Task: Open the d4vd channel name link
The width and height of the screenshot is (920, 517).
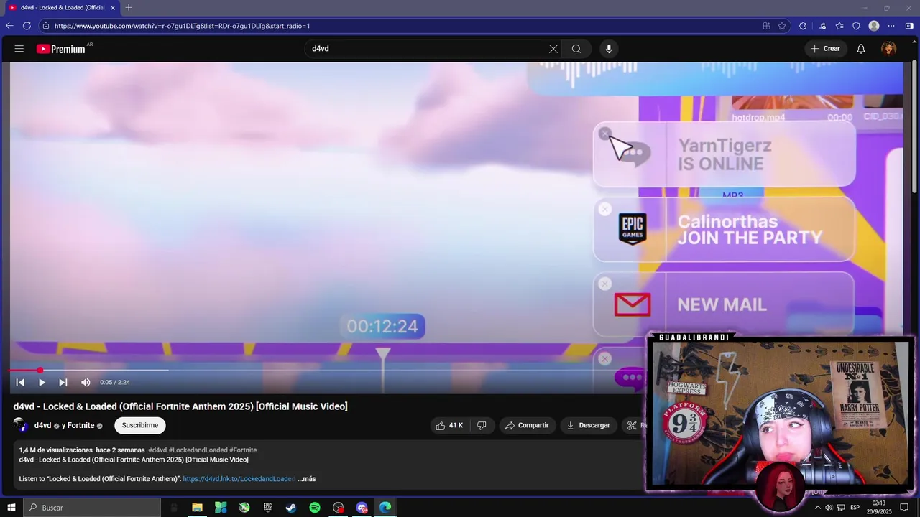Action: 42,426
